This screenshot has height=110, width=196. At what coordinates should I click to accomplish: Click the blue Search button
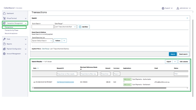tap(173, 54)
